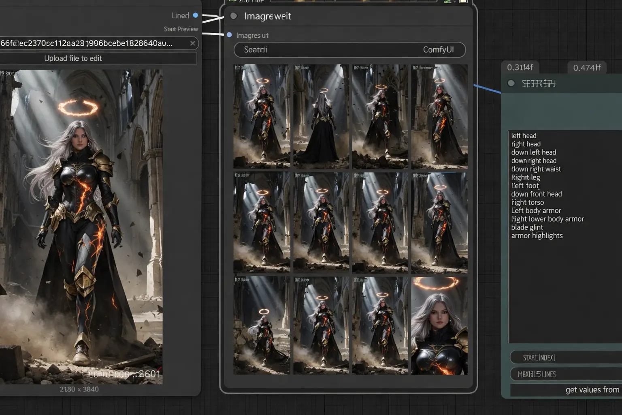Select the armor highlights entry in the list
Screen dimensions: 622x415
pos(537,235)
